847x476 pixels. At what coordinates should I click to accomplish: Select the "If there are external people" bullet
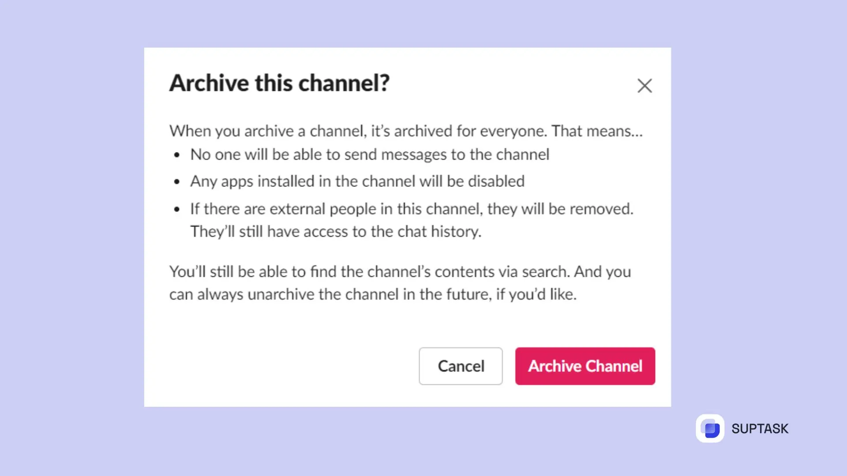point(412,220)
